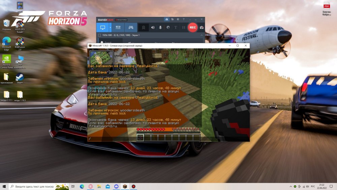This screenshot has width=337, height=190.
Task: Open Mail app from the taskbar
Action: click(x=108, y=186)
